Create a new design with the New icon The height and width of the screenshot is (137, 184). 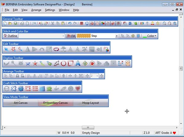click(5, 23)
